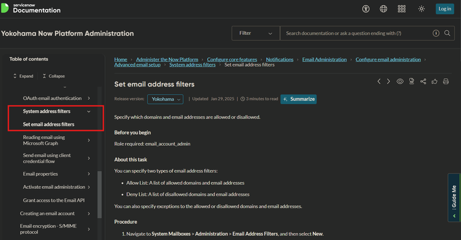Toggle light/dark theme sun icon

[421, 9]
